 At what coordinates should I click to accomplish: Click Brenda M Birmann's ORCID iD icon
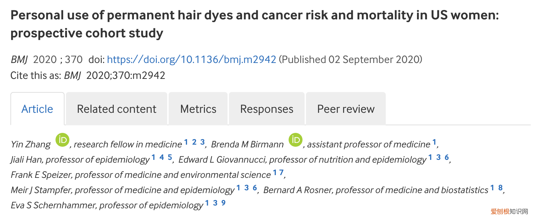tap(296, 140)
